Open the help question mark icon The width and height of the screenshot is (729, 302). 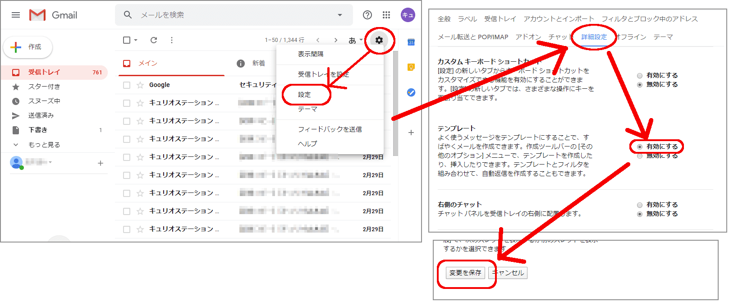(x=367, y=15)
